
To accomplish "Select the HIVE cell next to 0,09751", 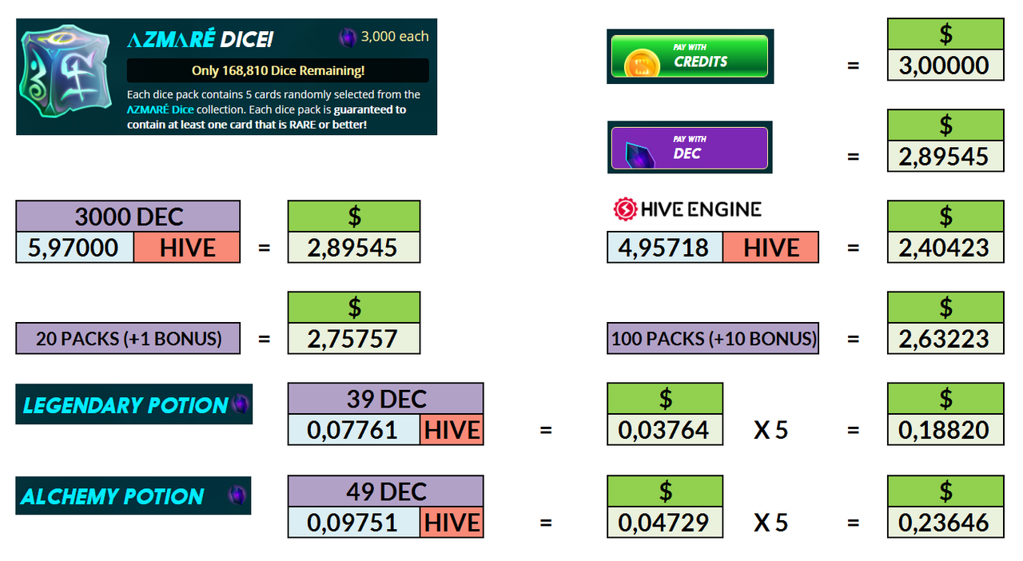I will [452, 523].
